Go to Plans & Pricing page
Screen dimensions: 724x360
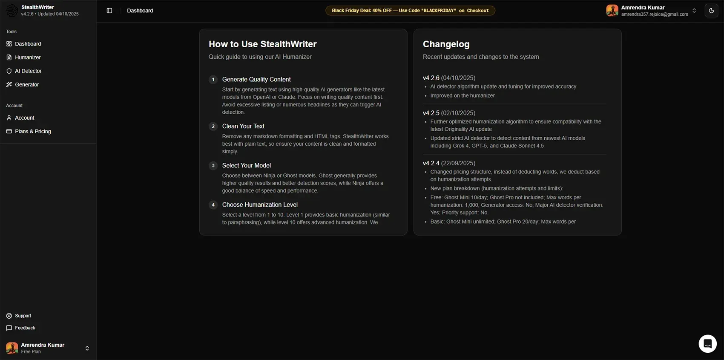[x=33, y=132]
